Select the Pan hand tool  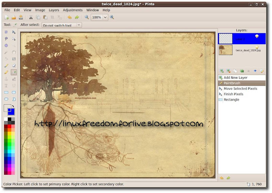coord(14,52)
